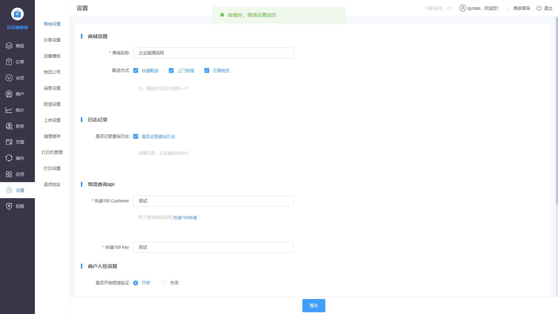Click the 财务 yuan coin icon
Screen dimensions: 558x314
[9, 126]
